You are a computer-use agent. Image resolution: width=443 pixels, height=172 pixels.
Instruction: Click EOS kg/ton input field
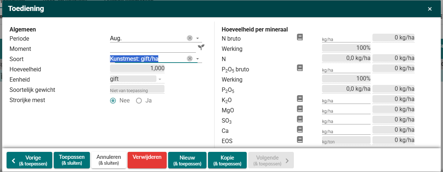[346, 141]
